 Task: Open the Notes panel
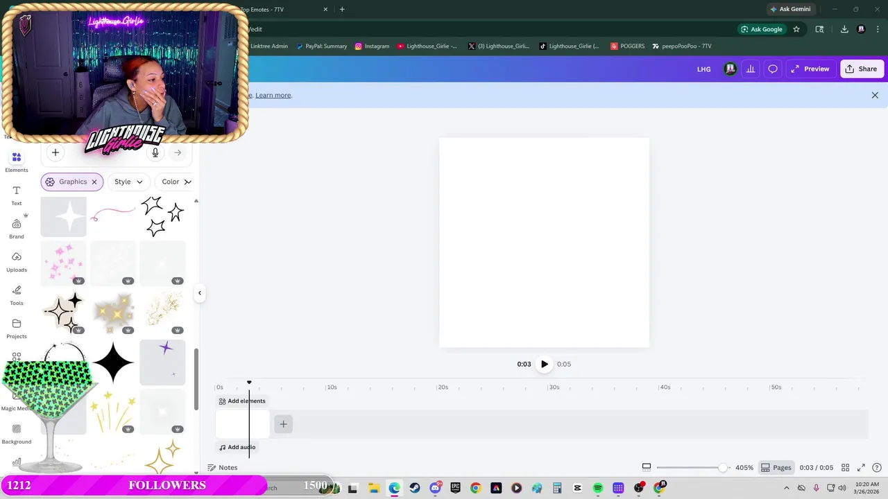pos(223,468)
